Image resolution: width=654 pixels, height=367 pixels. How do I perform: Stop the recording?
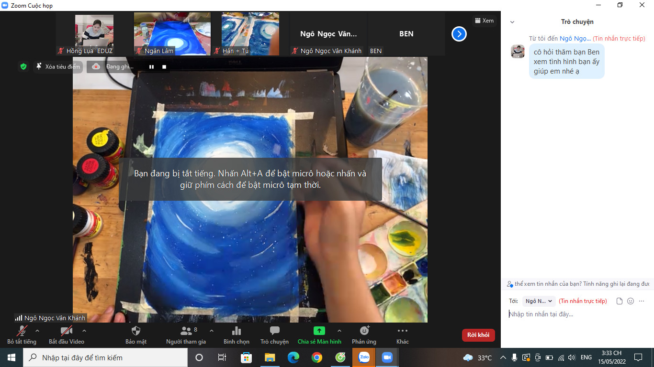164,67
